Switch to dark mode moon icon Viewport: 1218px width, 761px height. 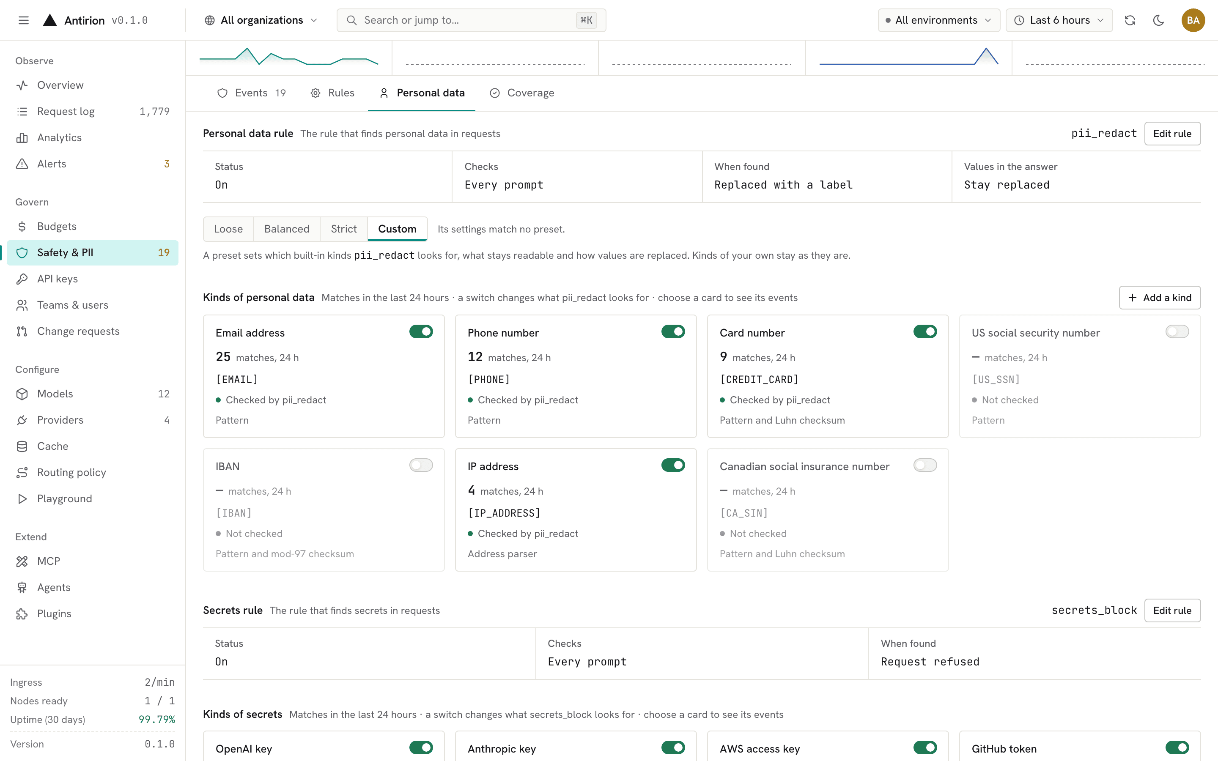pos(1158,20)
